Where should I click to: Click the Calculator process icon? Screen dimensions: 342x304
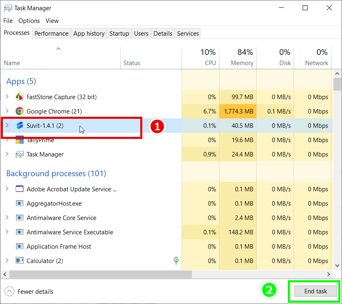tap(19, 261)
